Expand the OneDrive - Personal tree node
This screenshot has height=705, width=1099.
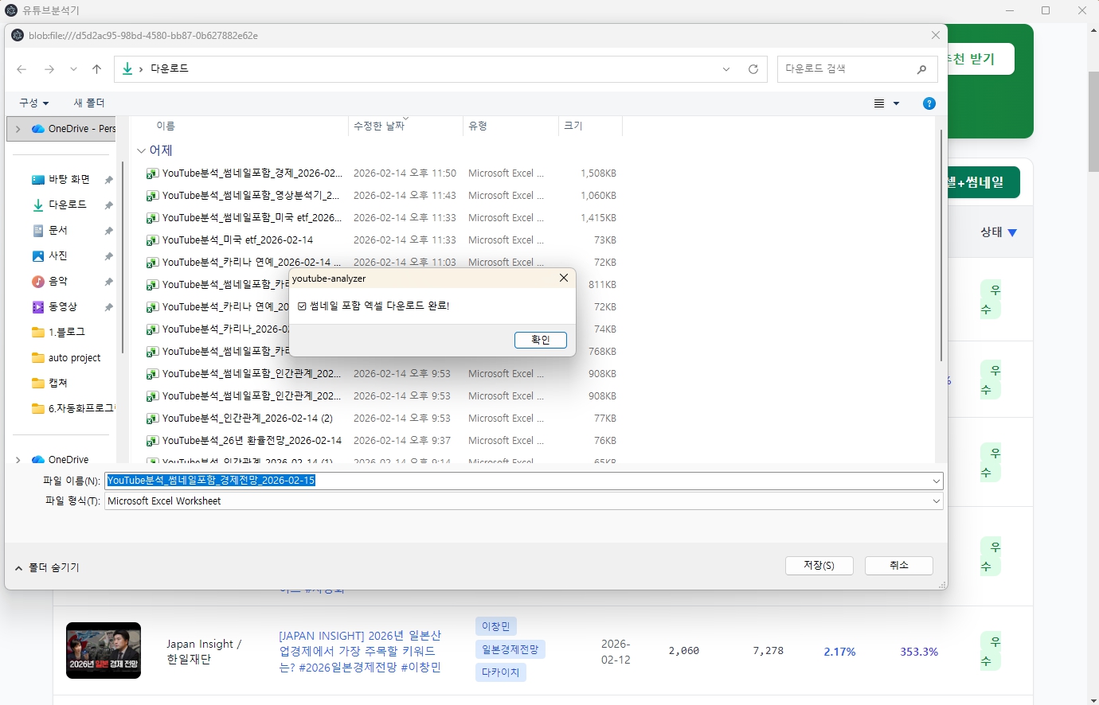pyautogui.click(x=18, y=128)
